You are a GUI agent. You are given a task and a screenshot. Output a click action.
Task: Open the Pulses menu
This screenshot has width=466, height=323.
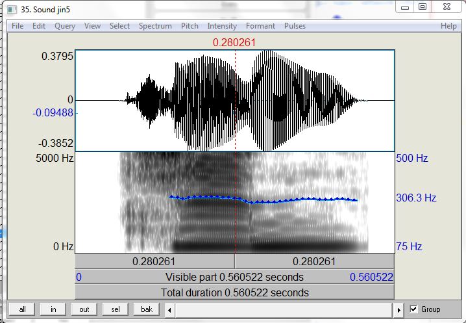(295, 26)
